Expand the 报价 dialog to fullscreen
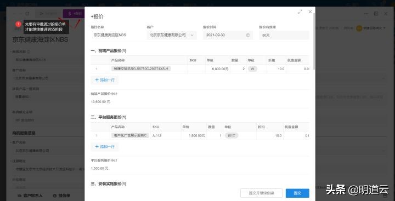The width and height of the screenshot is (395, 201). coord(300,12)
